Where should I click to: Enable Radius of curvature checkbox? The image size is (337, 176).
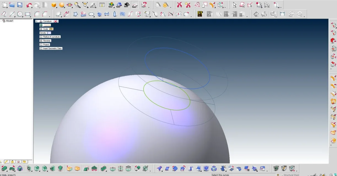click(x=41, y=37)
